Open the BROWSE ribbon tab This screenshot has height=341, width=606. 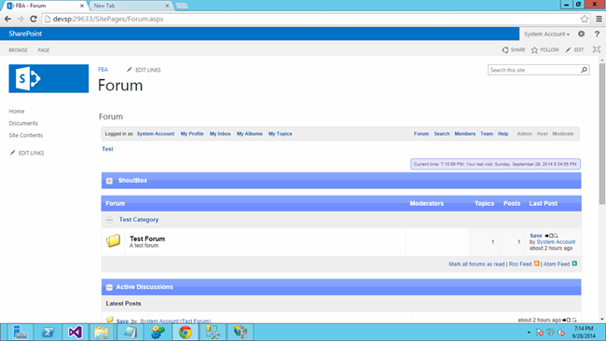tap(18, 50)
